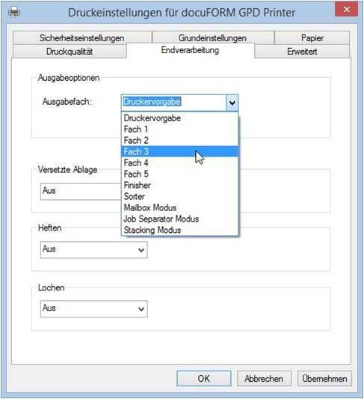Select Mailbox Modus entry
The height and width of the screenshot is (399, 364).
tap(180, 207)
